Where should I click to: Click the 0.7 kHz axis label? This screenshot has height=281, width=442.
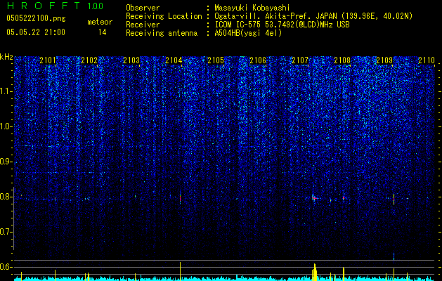click(x=6, y=232)
